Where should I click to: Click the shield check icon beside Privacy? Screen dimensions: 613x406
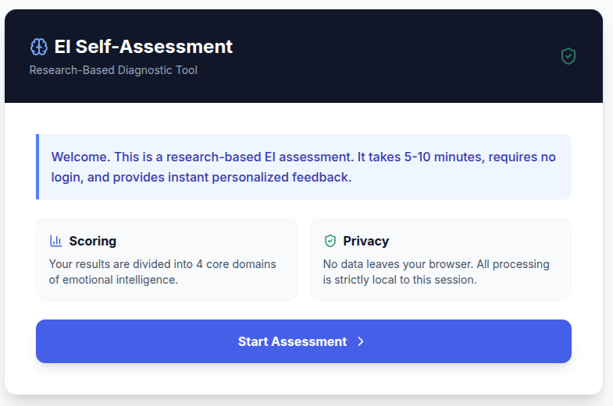(330, 241)
